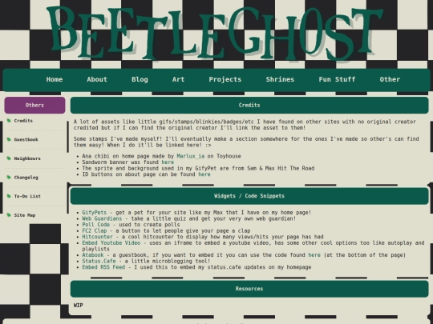The width and height of the screenshot is (433, 324).
Task: Click 'here' link for Atabook embed code
Action: (x=314, y=255)
